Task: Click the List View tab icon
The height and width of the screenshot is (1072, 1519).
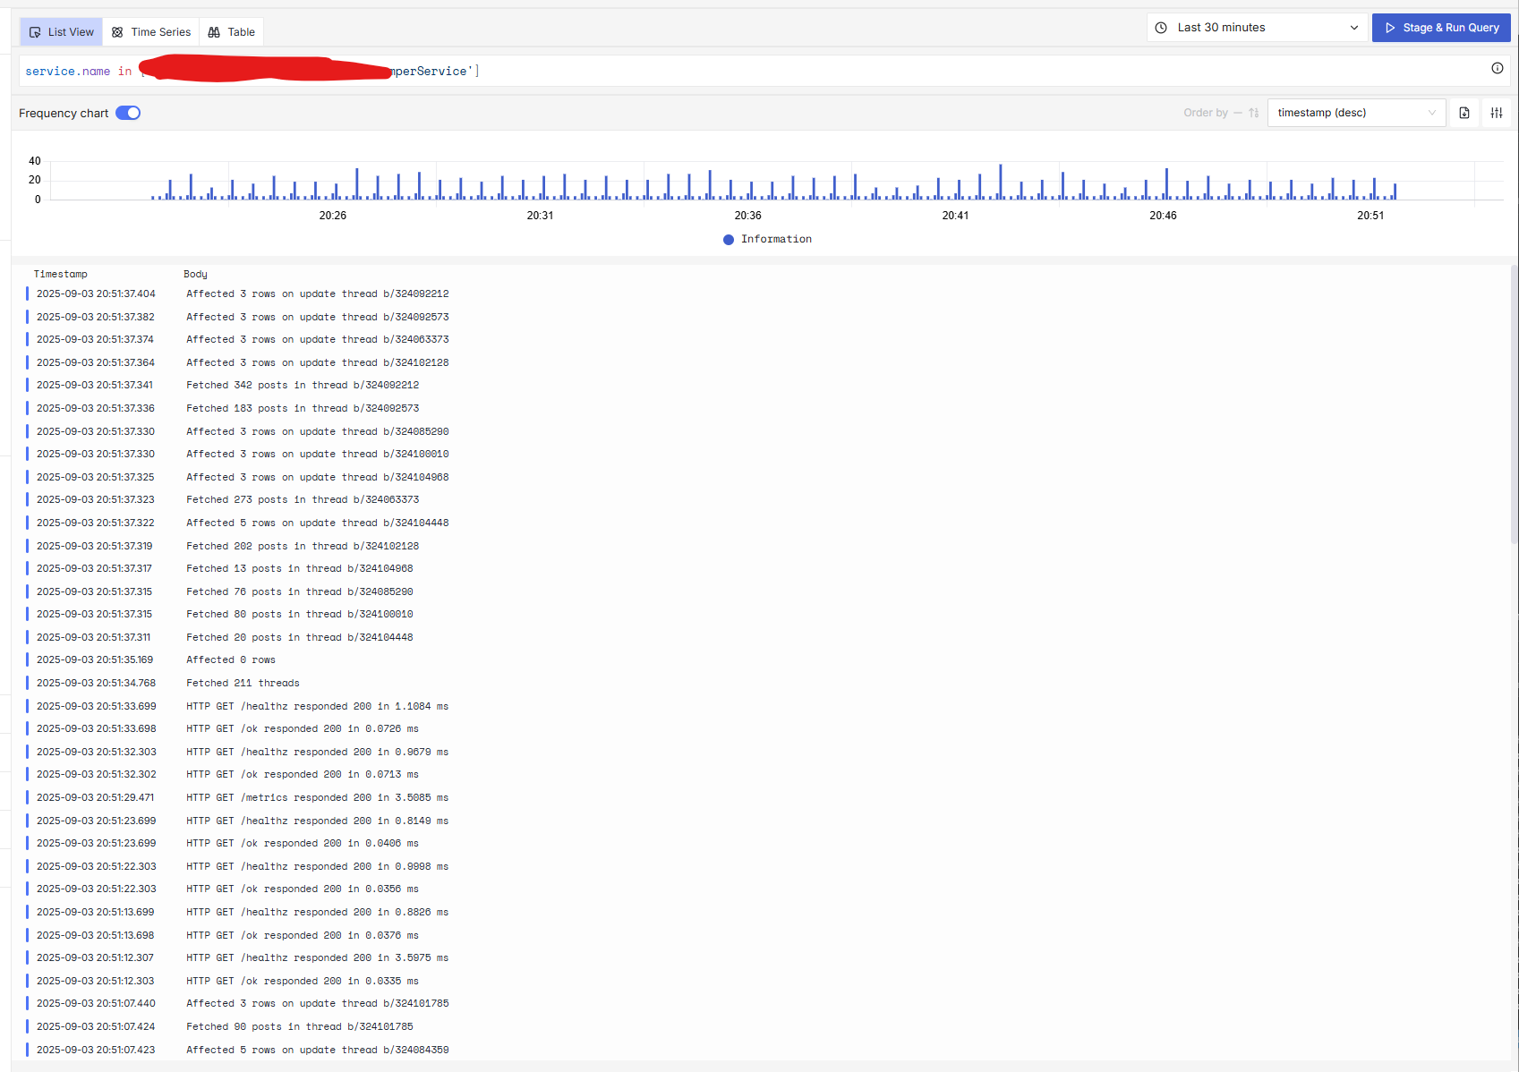Action: click(35, 32)
